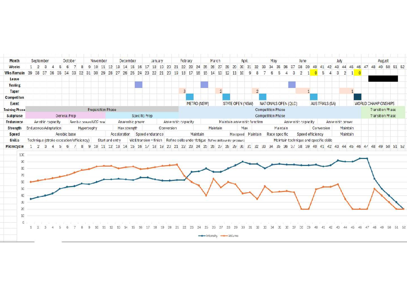
Task: Select the black Leave block in August
Action: 383,79
